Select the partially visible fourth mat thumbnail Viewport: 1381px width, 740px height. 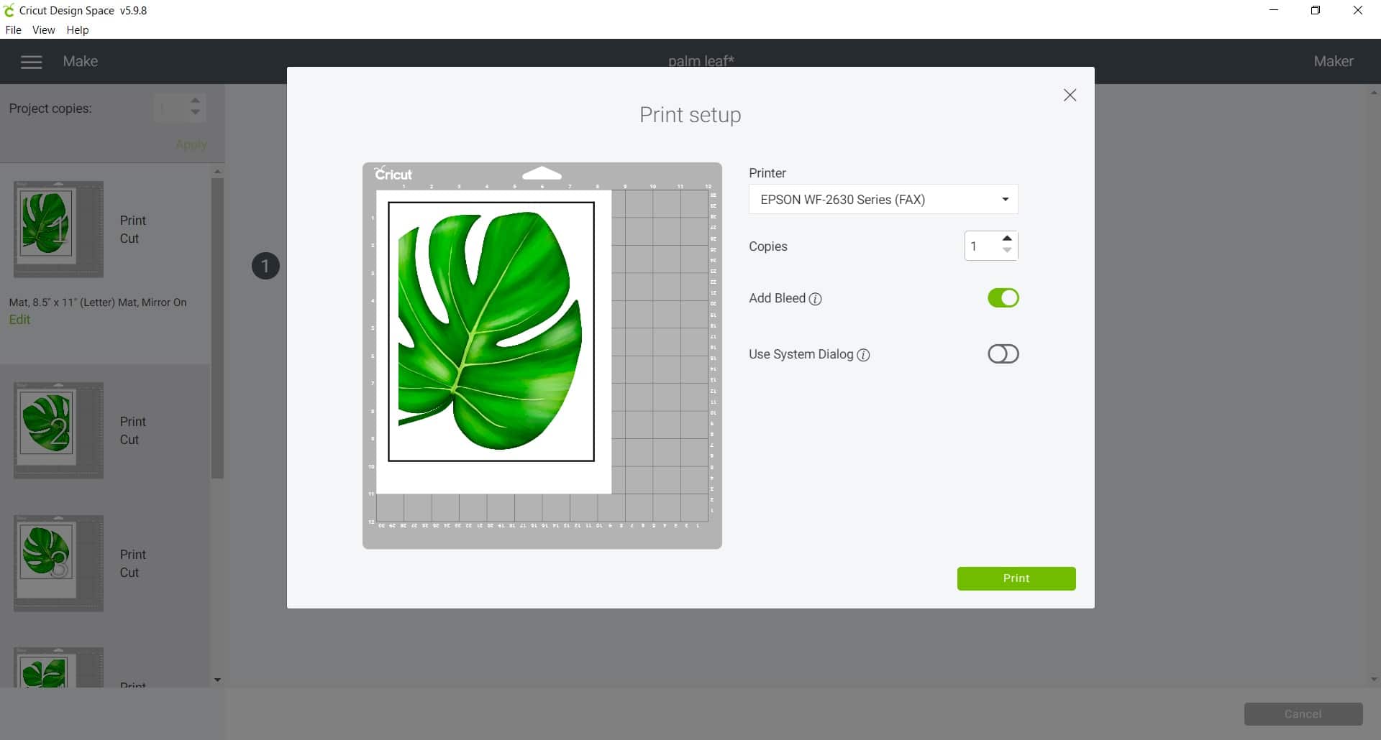click(x=58, y=667)
